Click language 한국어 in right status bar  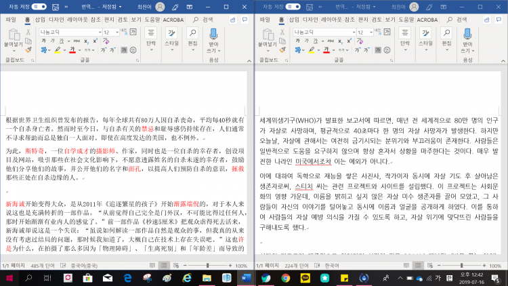point(332,266)
